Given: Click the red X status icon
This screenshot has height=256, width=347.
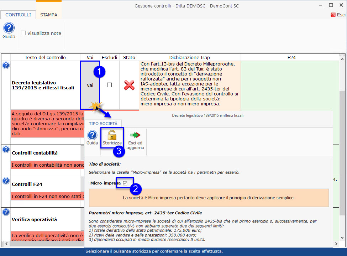Looking at the screenshot, I should [x=129, y=85].
